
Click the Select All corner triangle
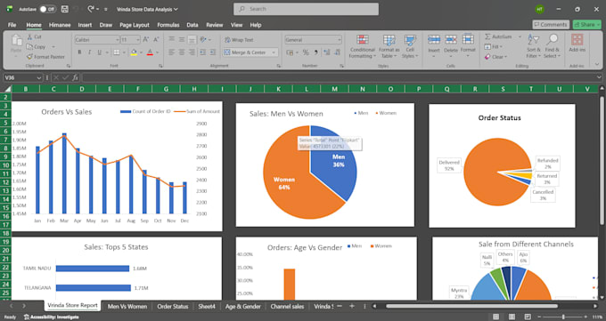pyautogui.click(x=7, y=89)
